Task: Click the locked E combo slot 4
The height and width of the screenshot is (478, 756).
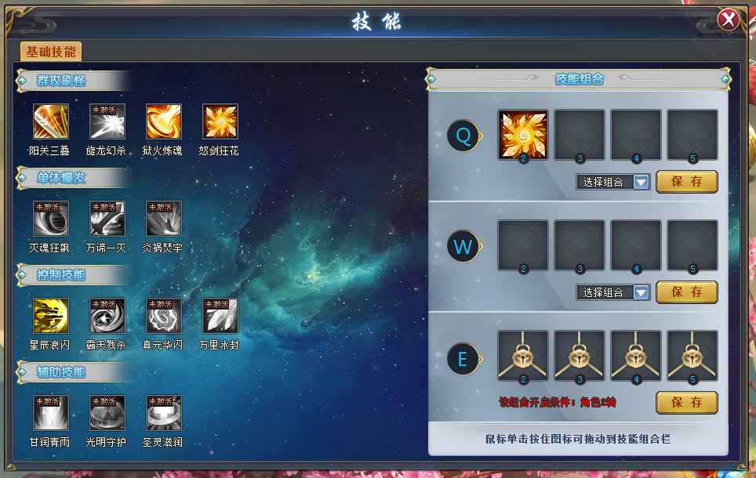Action: [x=636, y=356]
